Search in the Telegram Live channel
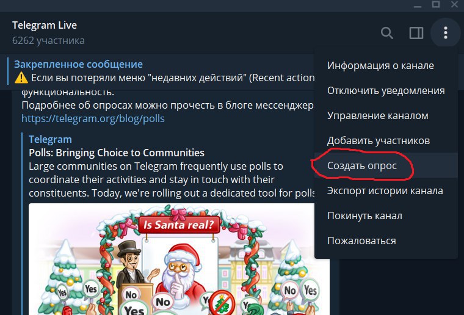The image size is (464, 315). click(387, 33)
